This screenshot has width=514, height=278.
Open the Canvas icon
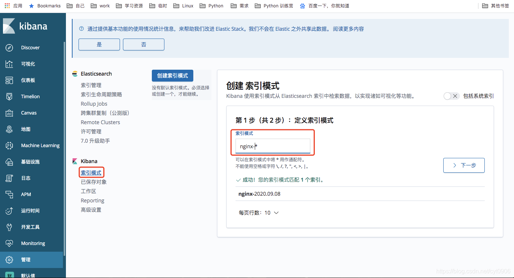(10, 113)
